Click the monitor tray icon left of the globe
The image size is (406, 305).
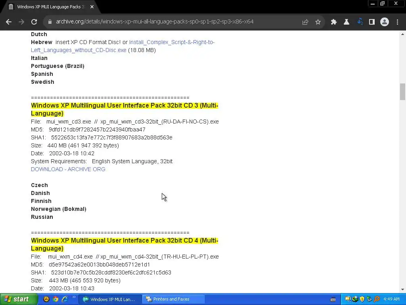click(x=348, y=299)
